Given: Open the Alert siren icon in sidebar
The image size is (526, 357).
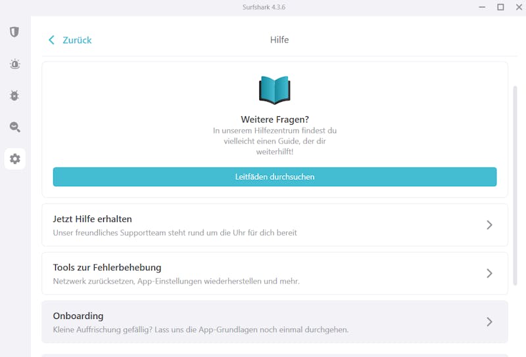Looking at the screenshot, I should point(14,64).
